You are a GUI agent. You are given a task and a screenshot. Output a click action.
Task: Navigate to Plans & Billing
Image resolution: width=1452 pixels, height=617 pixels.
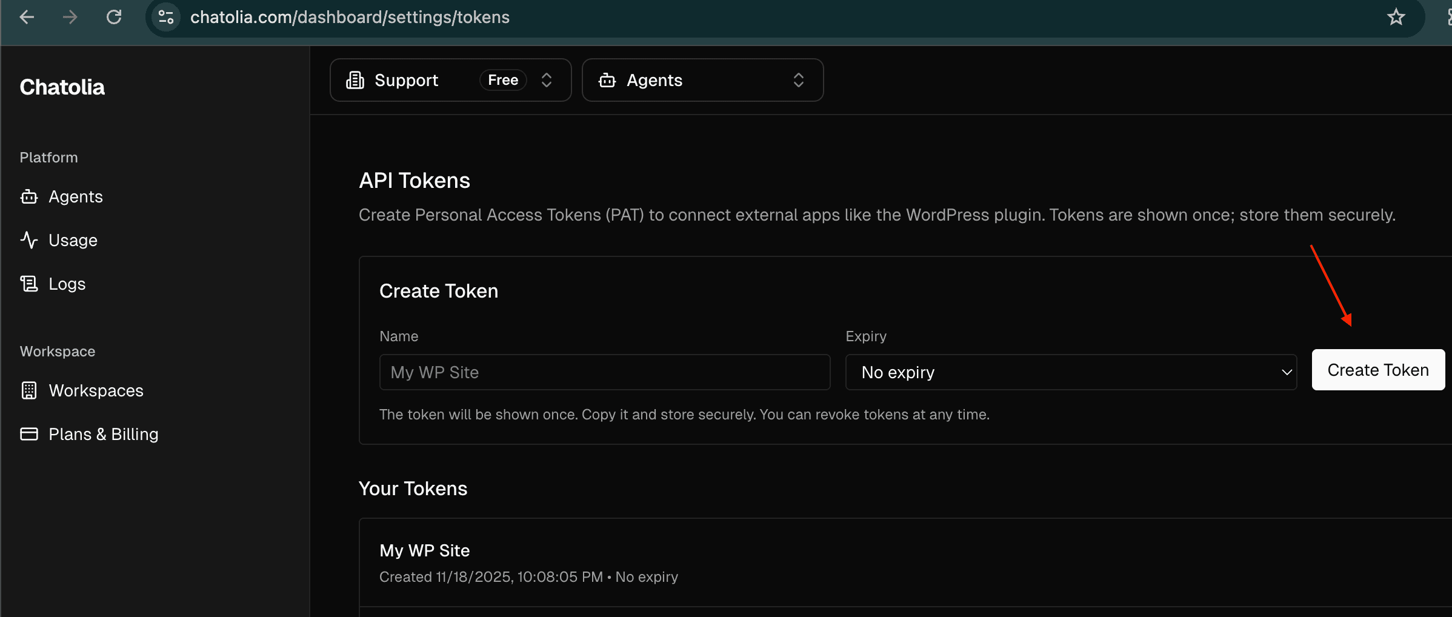[x=103, y=435]
